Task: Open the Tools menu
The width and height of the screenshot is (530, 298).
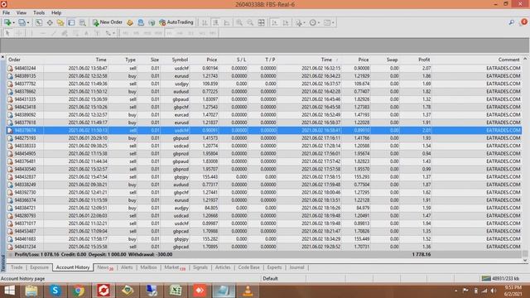Action: point(39,12)
